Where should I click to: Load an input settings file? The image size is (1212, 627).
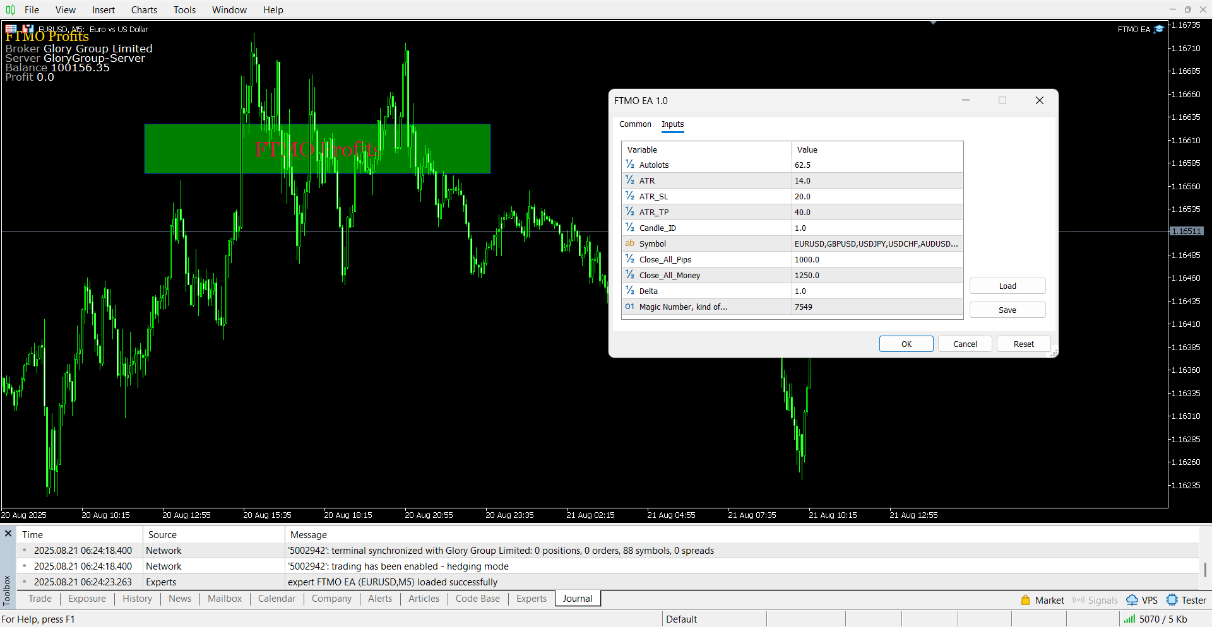(1007, 286)
